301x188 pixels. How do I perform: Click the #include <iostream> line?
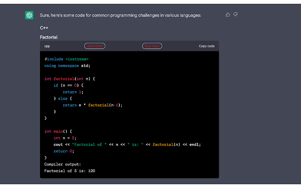point(66,59)
